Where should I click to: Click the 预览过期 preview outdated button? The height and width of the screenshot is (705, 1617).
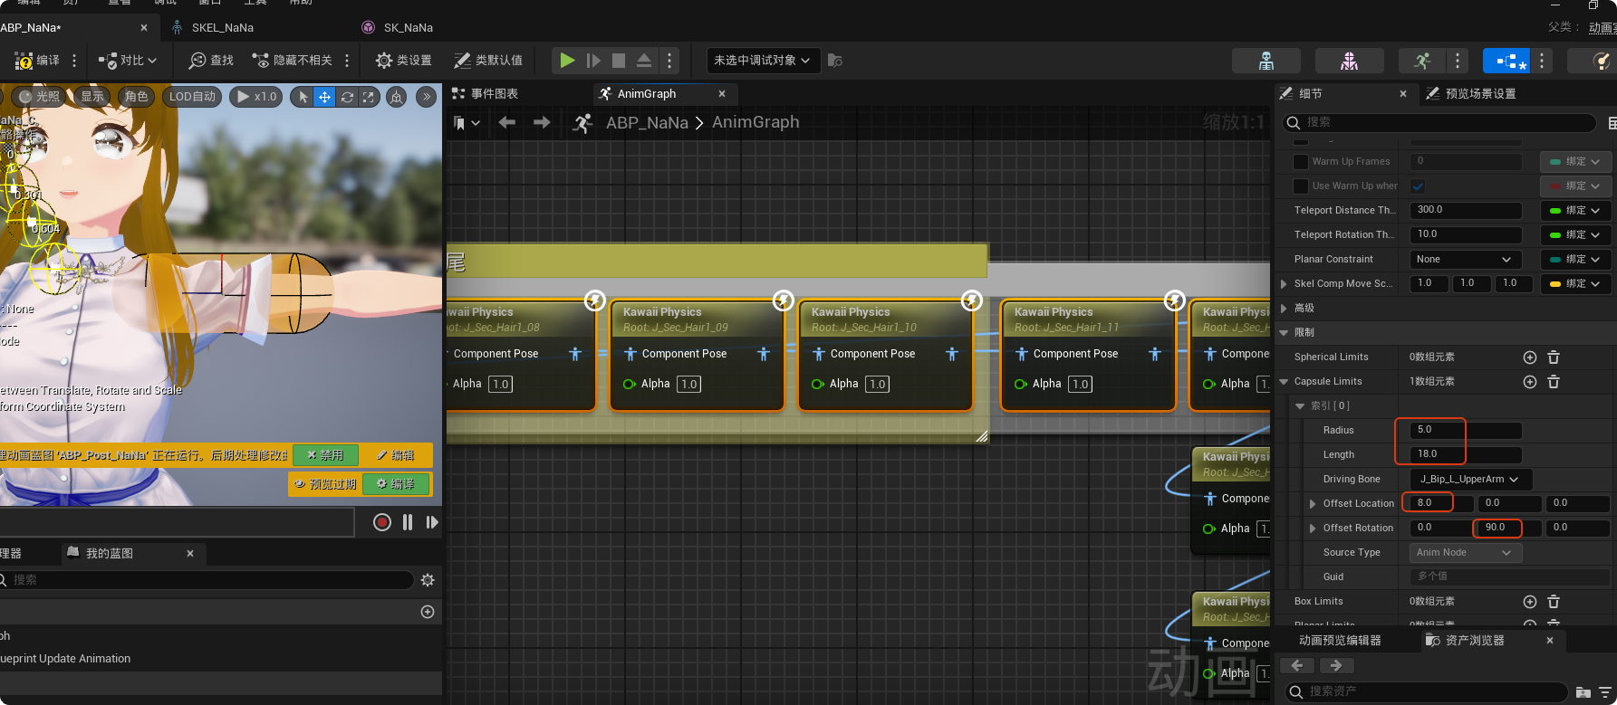[325, 484]
